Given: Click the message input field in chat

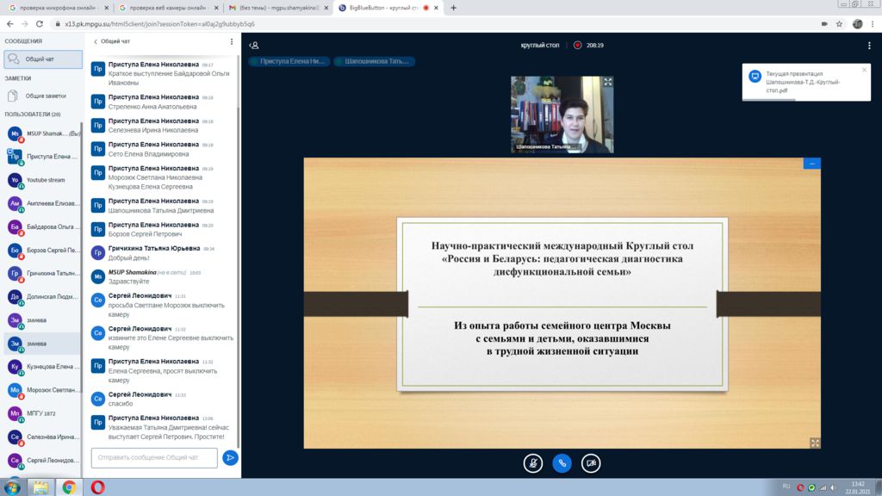Looking at the screenshot, I should 153,457.
